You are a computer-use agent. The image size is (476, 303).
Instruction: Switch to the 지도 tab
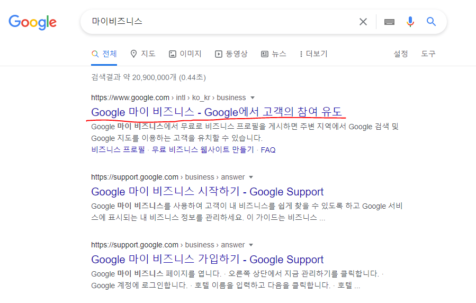[x=142, y=54]
